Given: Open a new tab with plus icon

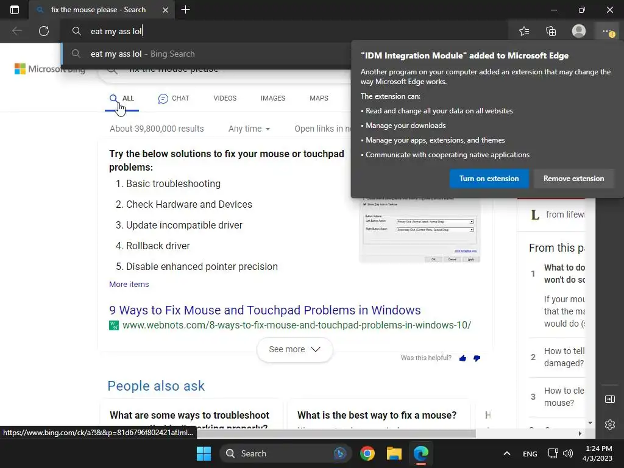Looking at the screenshot, I should tap(185, 10).
